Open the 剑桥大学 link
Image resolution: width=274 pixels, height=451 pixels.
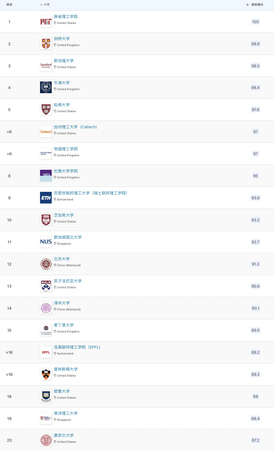pyautogui.click(x=62, y=39)
